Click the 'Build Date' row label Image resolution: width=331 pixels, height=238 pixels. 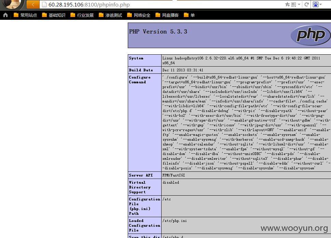coord(141,70)
